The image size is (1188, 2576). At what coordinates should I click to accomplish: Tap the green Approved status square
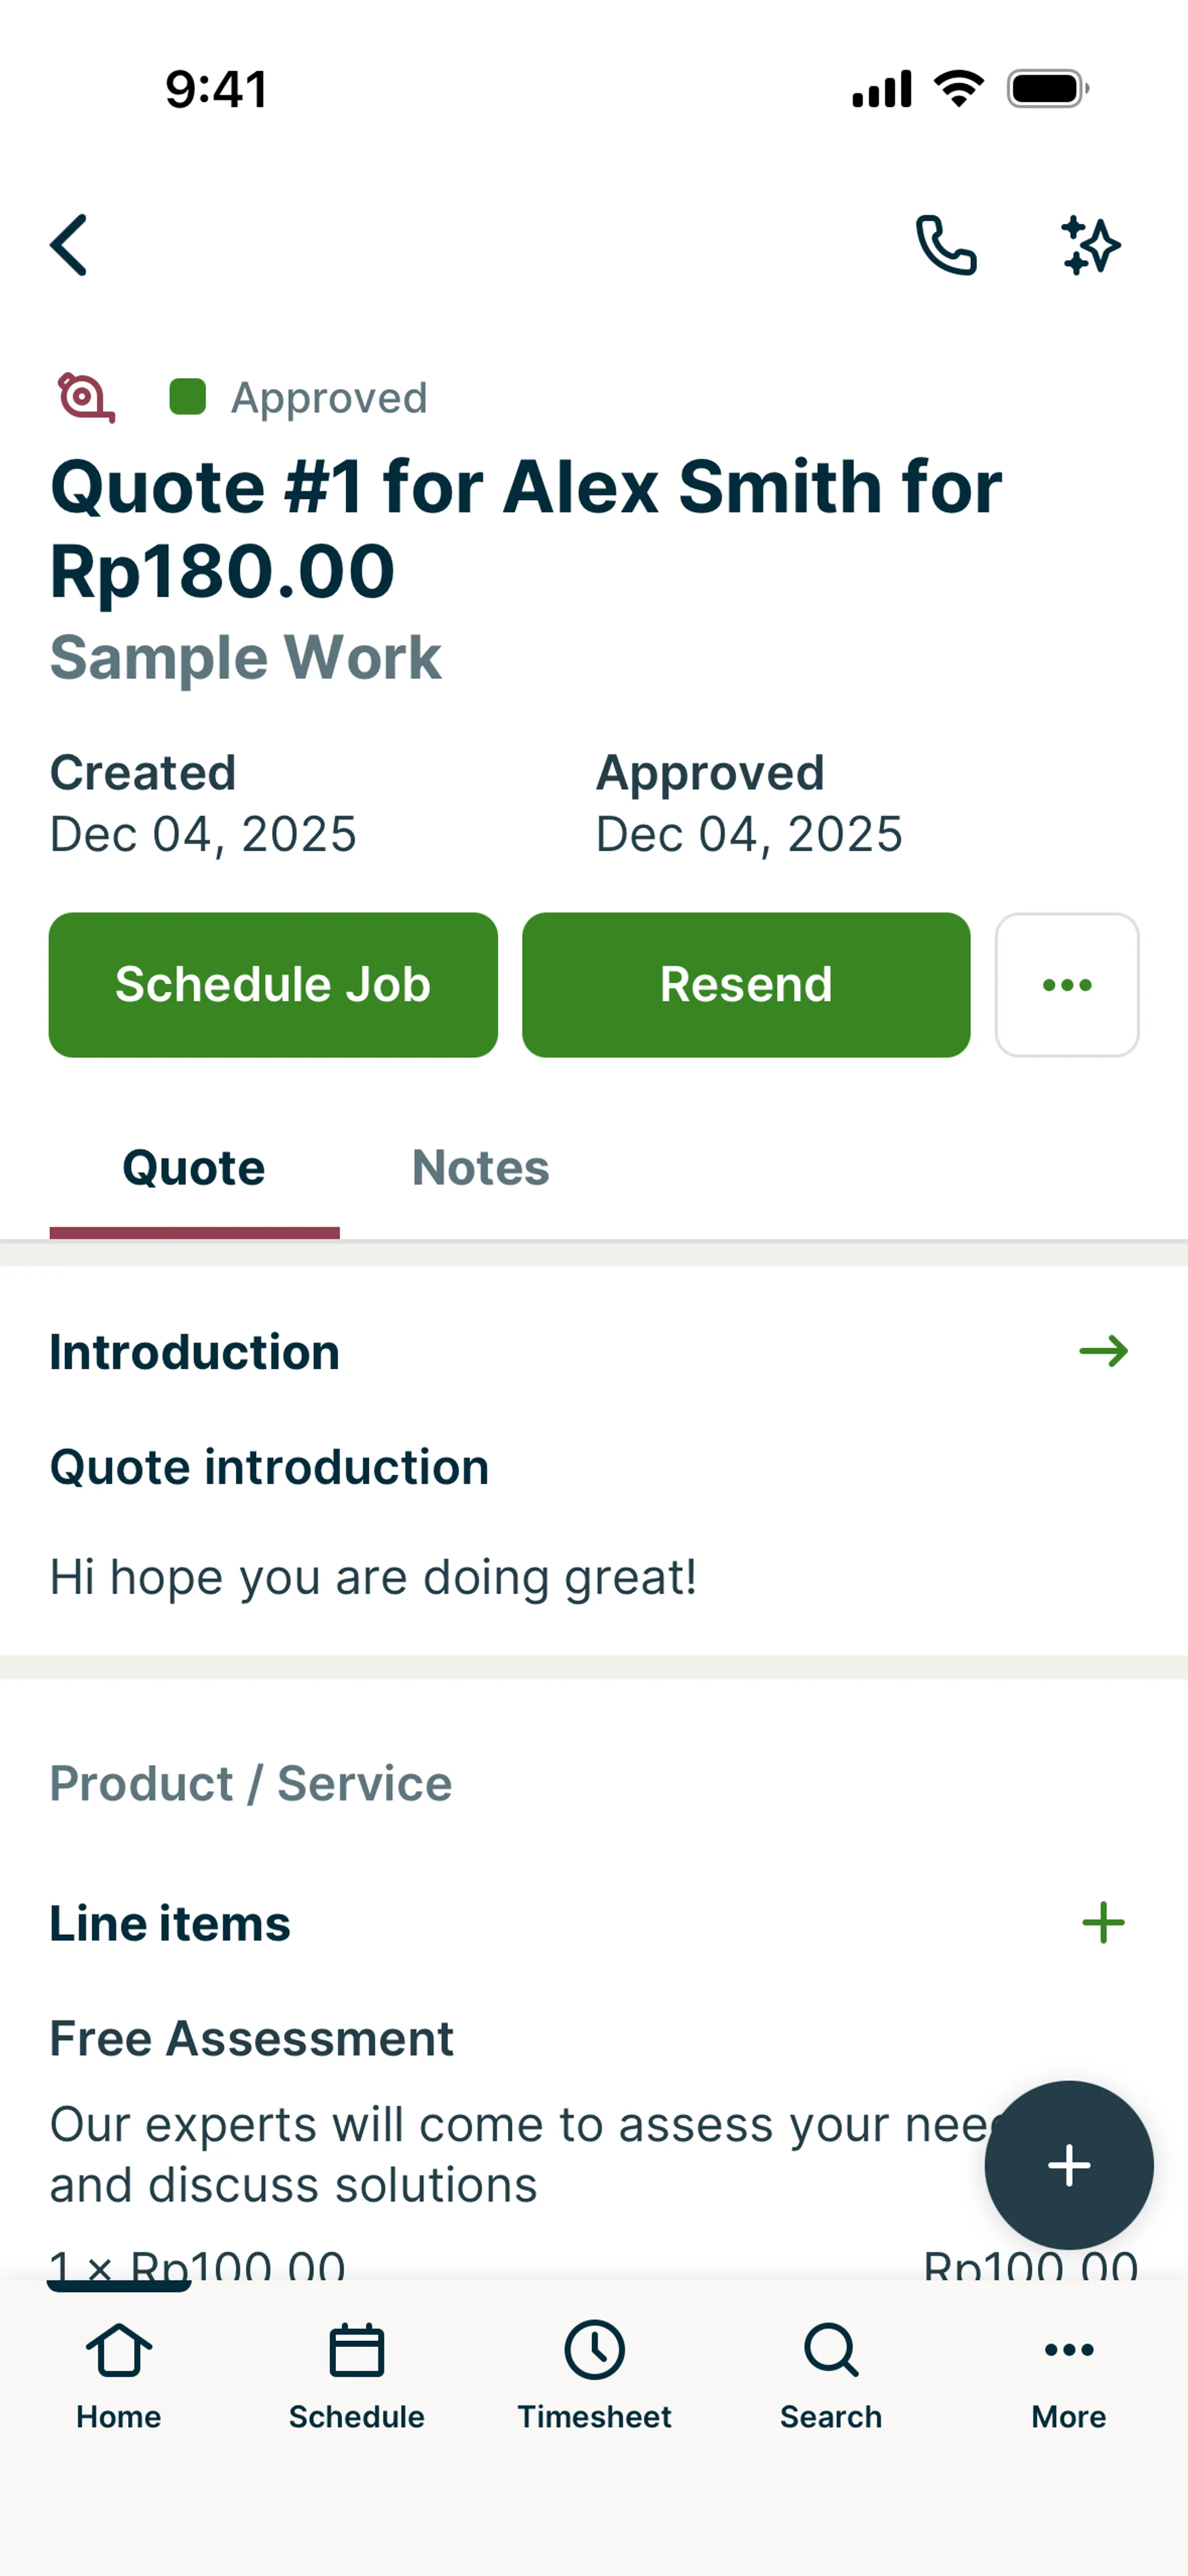click(188, 397)
